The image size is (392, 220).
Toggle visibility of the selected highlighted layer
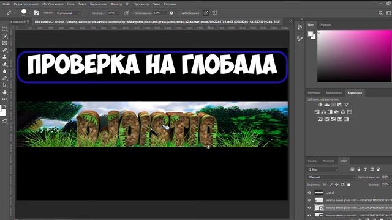point(309,208)
